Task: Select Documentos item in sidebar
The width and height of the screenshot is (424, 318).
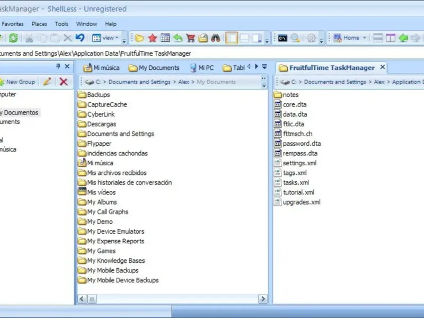Action: (20, 112)
